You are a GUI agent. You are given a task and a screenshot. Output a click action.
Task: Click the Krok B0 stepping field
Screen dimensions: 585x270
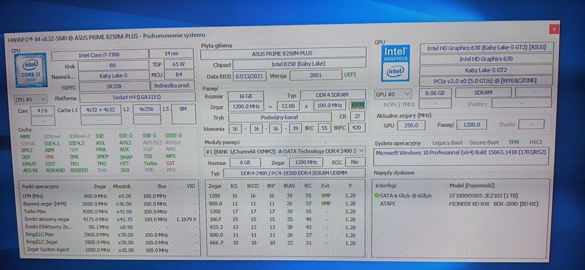pos(113,65)
